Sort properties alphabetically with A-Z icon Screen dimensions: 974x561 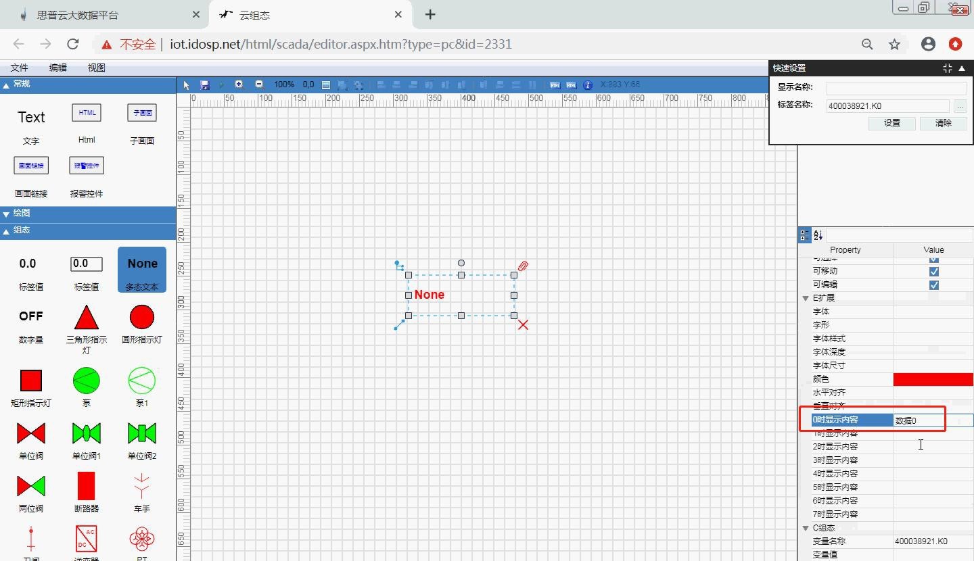point(818,235)
